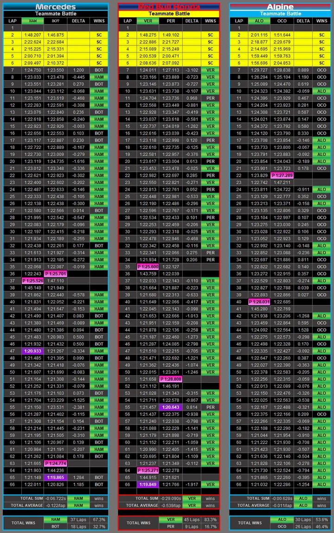This screenshot has width=334, height=533.
Task: Click the 9 Laps total wins cell
Action: coord(192,527)
